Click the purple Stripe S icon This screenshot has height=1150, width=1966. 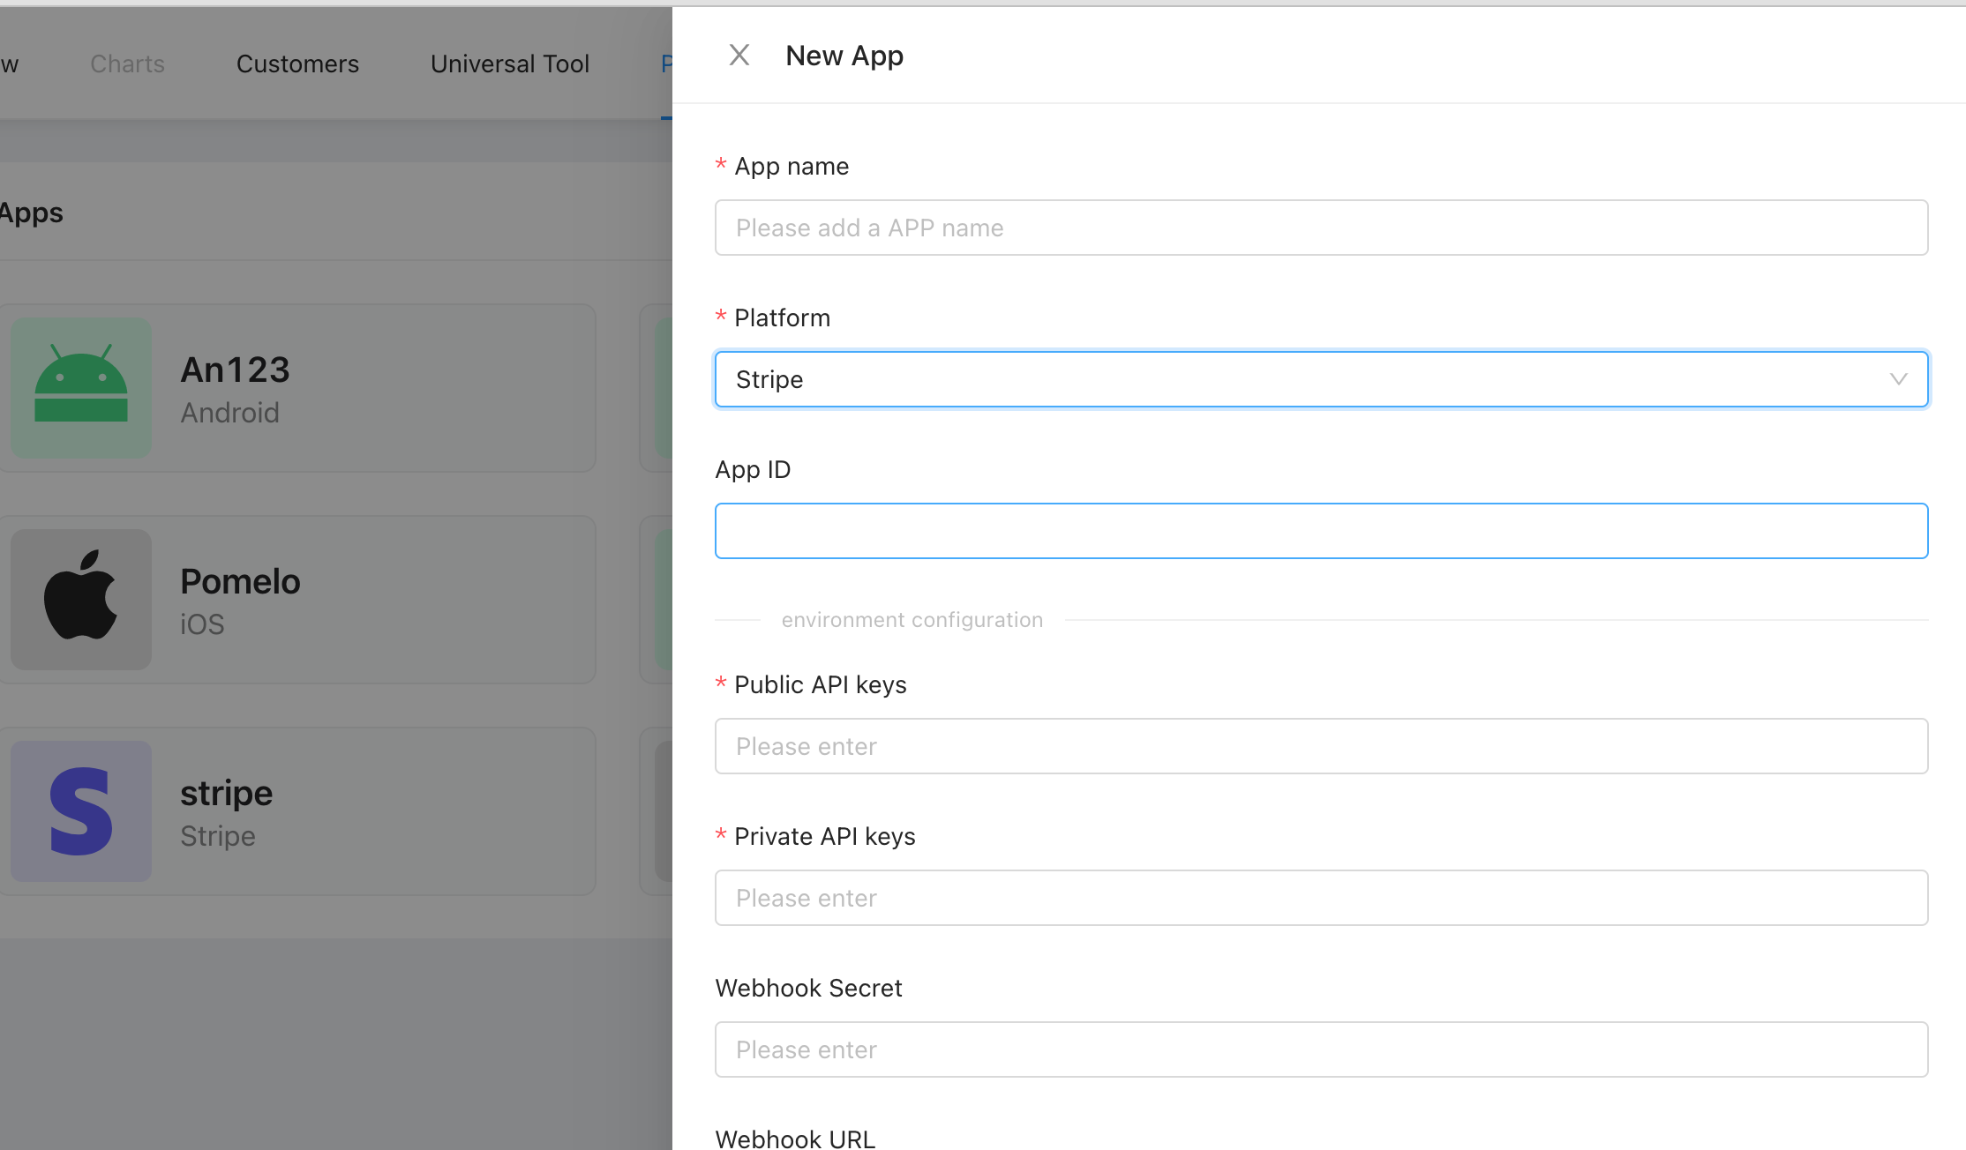point(81,810)
